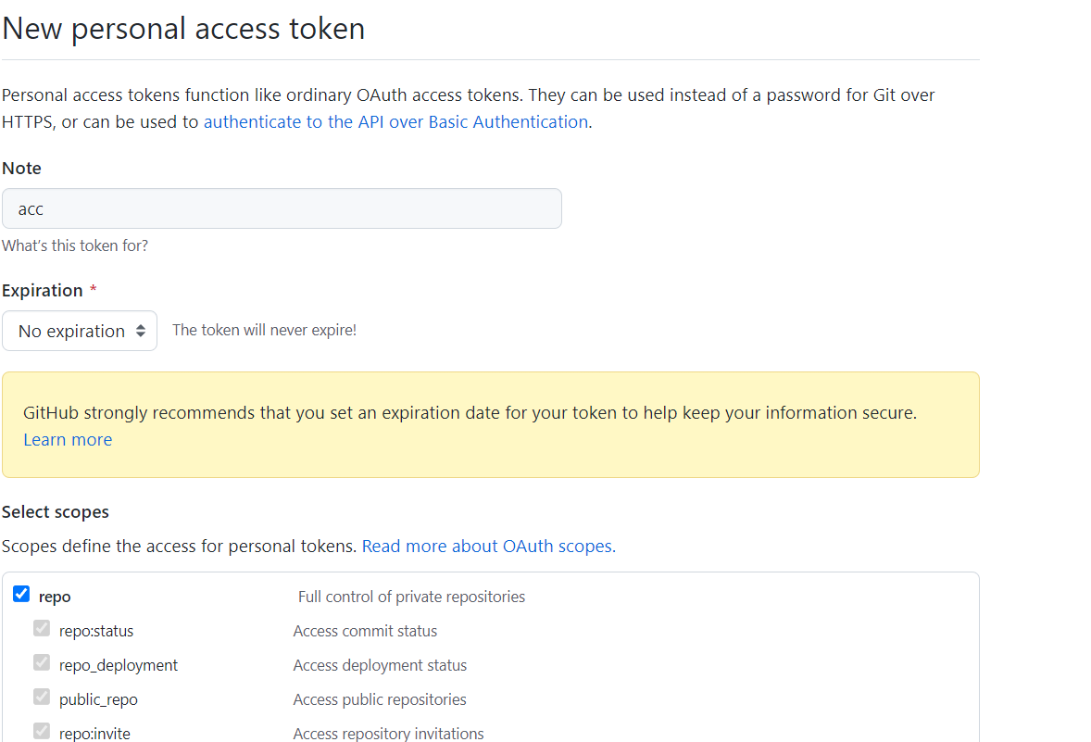Click the "repo_deployment" scope label
Screen dimensions: 1091x742
click(119, 665)
